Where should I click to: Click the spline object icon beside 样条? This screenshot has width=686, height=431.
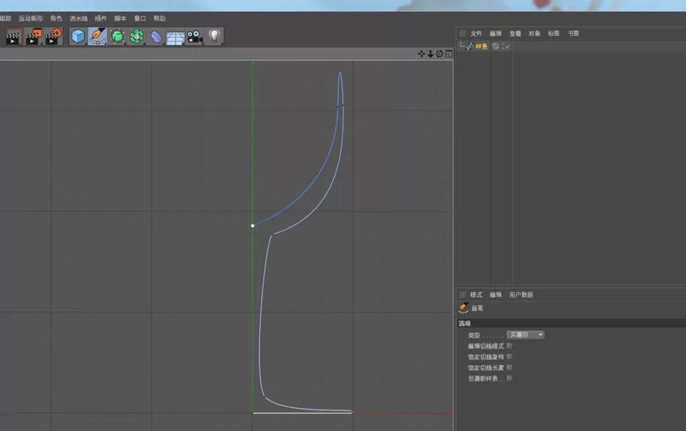coord(469,46)
